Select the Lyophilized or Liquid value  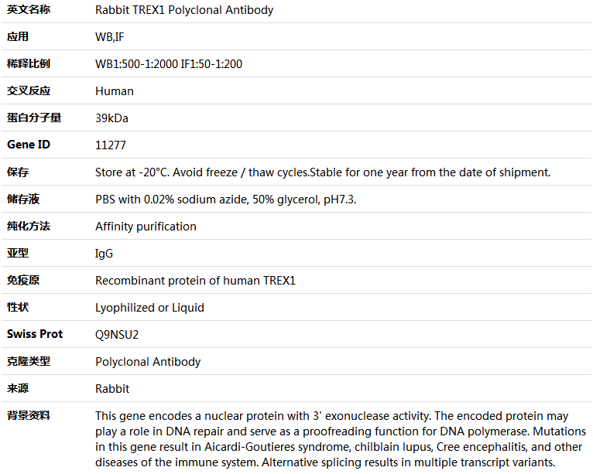pos(149,308)
